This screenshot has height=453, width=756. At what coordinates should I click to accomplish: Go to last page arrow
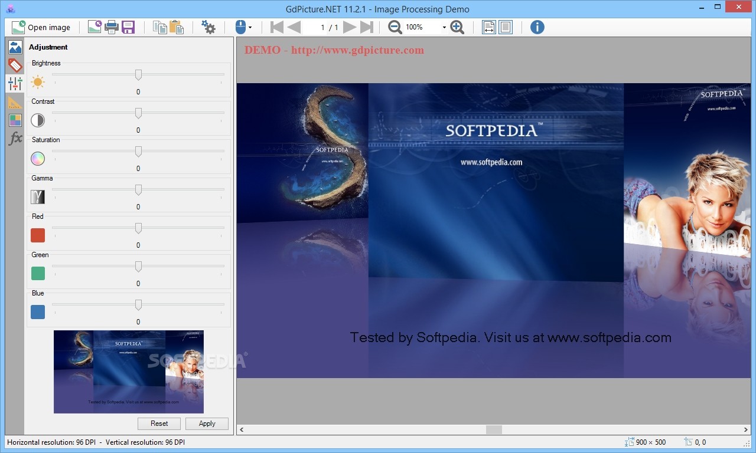coord(367,27)
